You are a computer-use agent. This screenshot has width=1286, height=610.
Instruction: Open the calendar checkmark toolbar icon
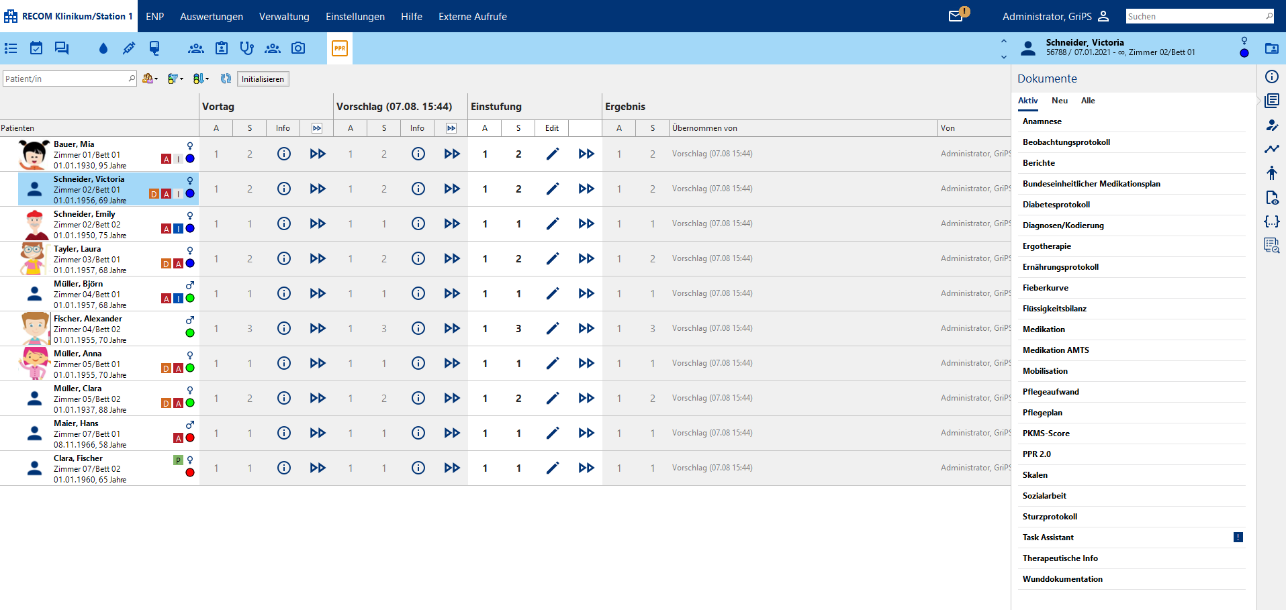coord(36,48)
